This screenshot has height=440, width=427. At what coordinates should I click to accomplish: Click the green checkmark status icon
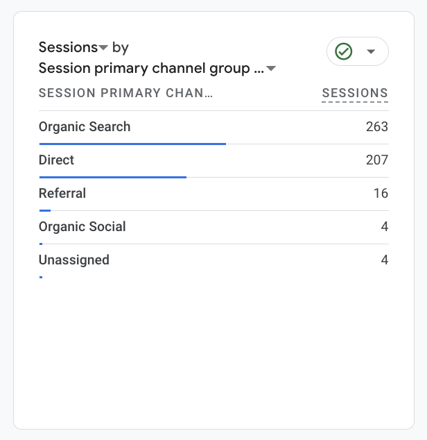[x=344, y=51]
